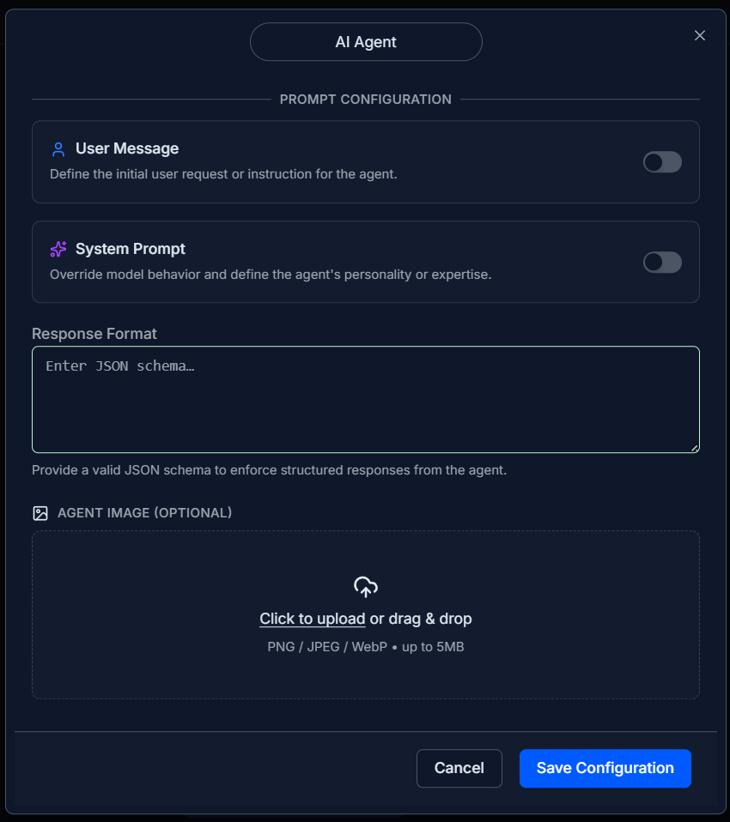Enable the System Prompt toggle
Viewport: 730px width, 822px height.
662,262
